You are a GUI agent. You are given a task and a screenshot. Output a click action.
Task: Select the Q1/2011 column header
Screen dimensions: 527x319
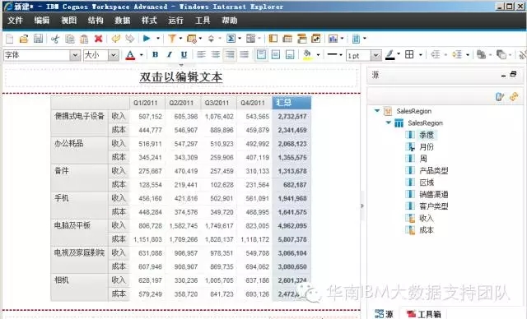coord(147,103)
